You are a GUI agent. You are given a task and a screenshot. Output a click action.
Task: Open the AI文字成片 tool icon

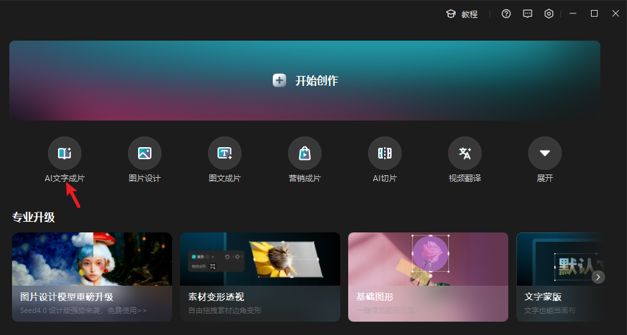click(65, 154)
